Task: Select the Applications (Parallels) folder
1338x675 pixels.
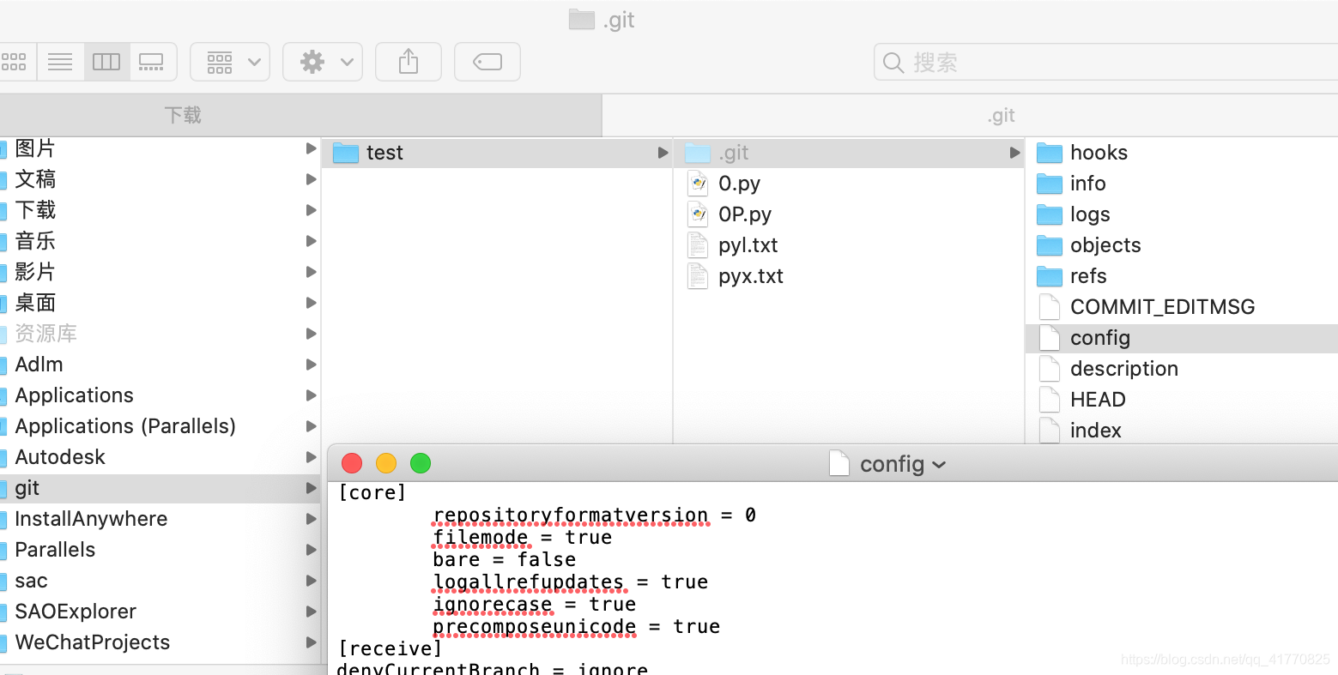Action: [x=160, y=426]
